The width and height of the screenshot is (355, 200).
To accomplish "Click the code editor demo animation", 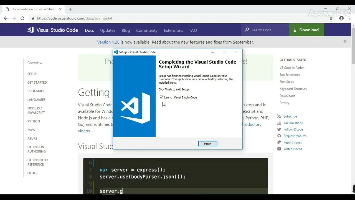I will (x=176, y=176).
